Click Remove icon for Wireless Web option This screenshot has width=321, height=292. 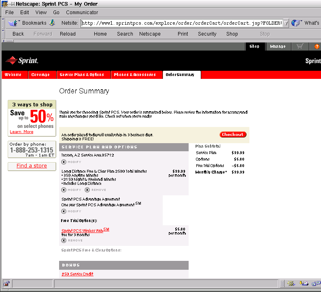pos(64,240)
